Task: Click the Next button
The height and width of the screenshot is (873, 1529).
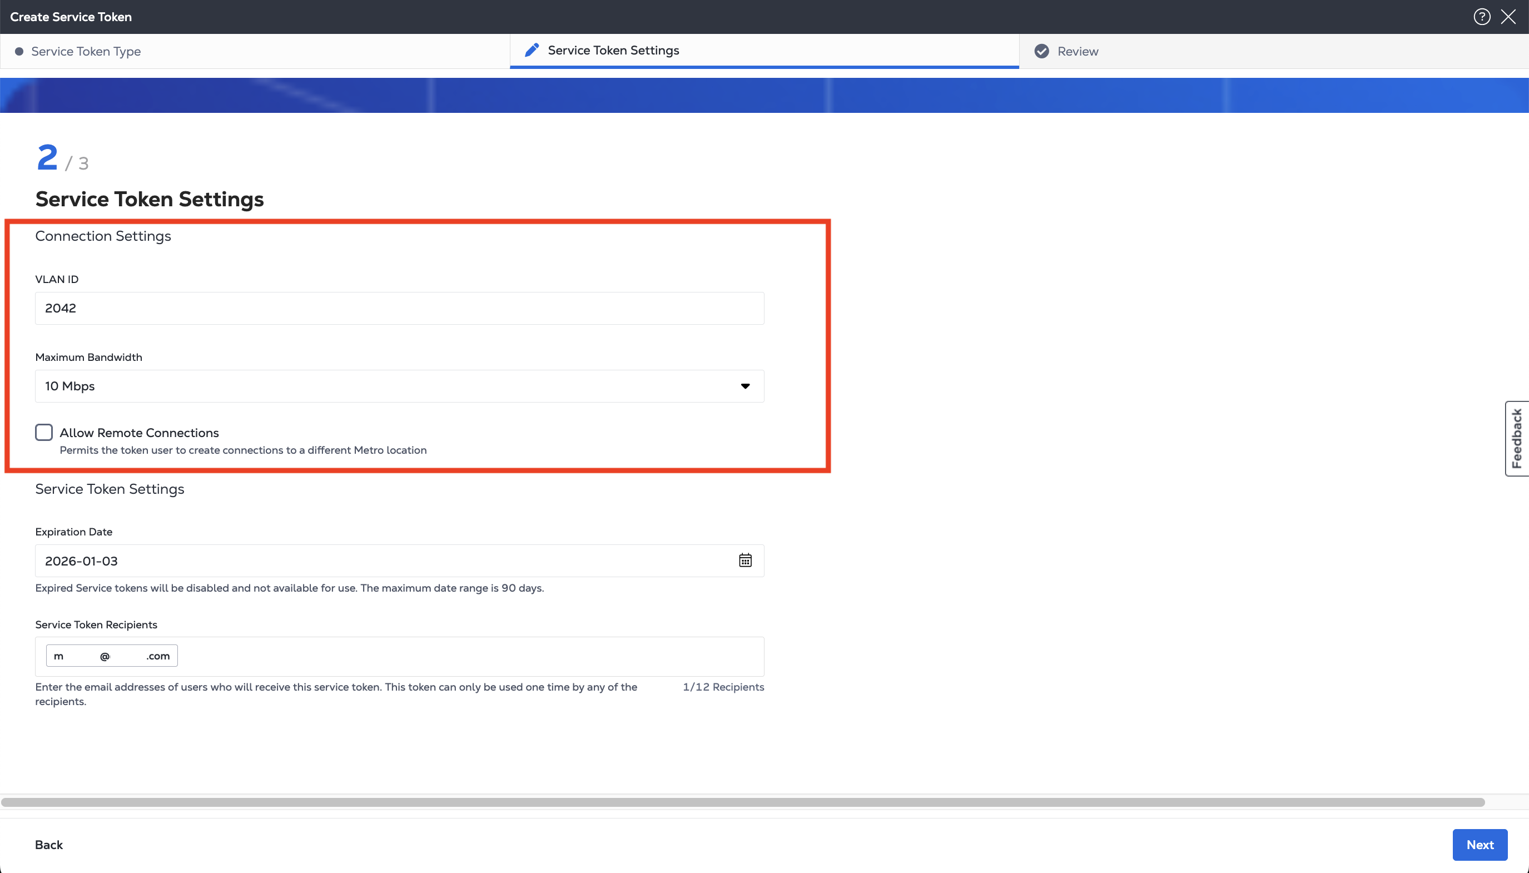Action: pos(1480,845)
